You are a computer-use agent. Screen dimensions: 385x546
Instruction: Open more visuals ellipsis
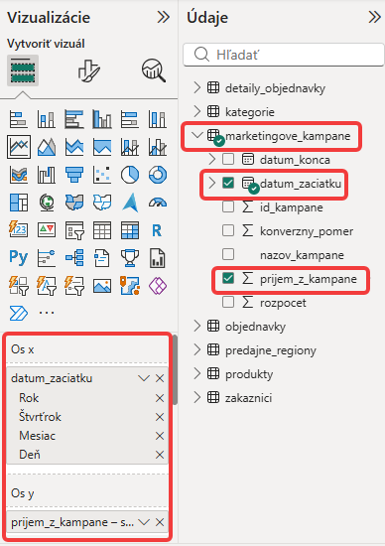tap(47, 313)
